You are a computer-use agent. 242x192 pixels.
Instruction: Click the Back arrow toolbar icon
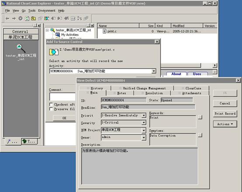click(7, 19)
